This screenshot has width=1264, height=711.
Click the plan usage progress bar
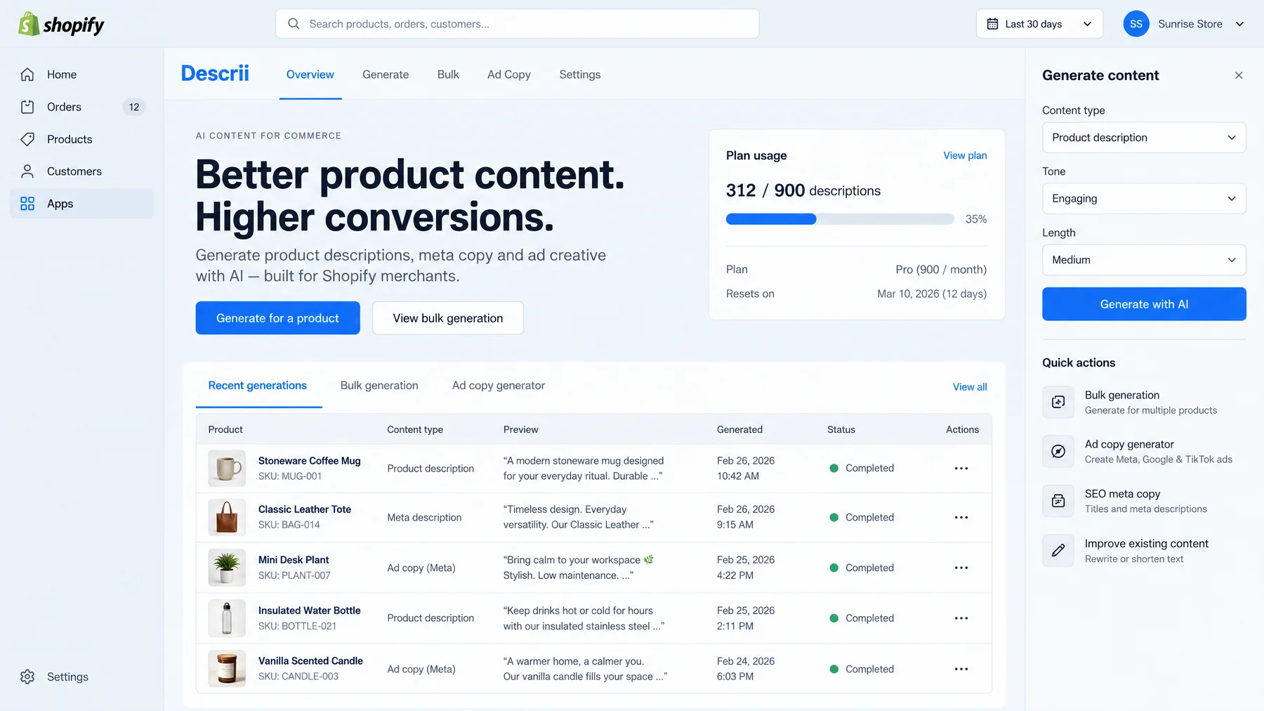(x=840, y=219)
